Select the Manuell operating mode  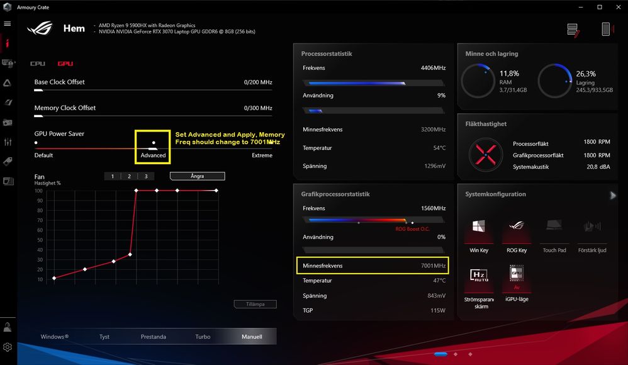pyautogui.click(x=252, y=337)
